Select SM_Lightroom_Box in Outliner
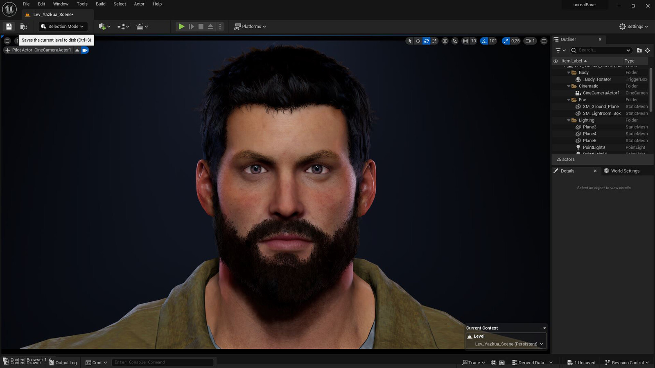655x368 pixels. pos(601,113)
